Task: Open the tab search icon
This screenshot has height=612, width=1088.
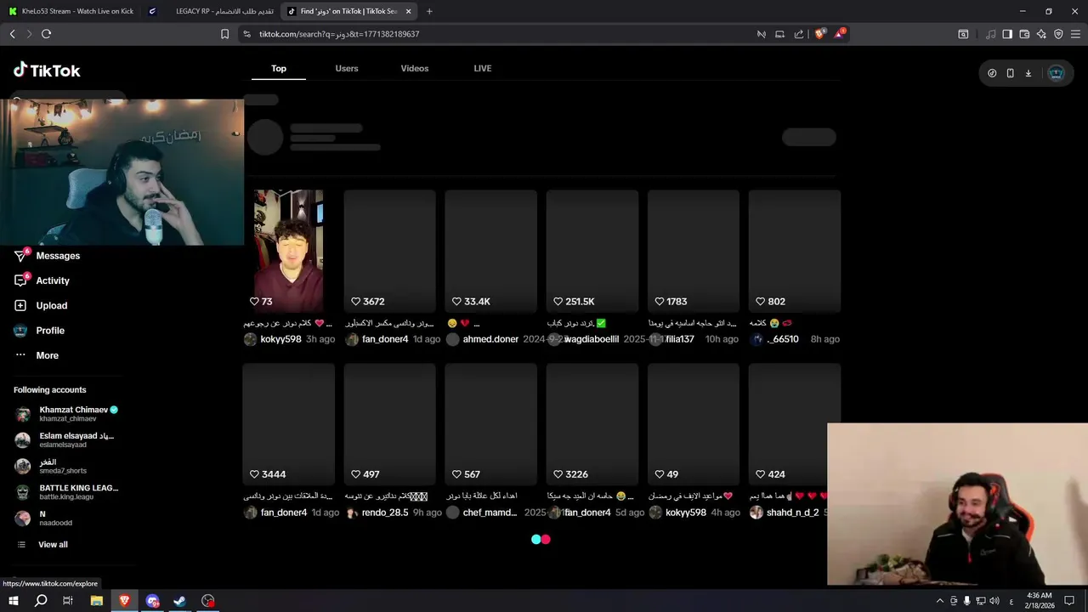Action: click(963, 34)
